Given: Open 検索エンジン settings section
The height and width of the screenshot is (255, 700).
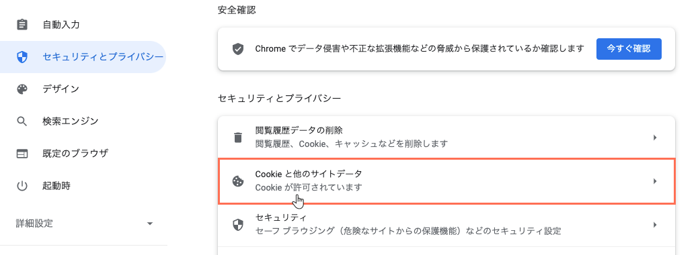Looking at the screenshot, I should pyautogui.click(x=70, y=121).
